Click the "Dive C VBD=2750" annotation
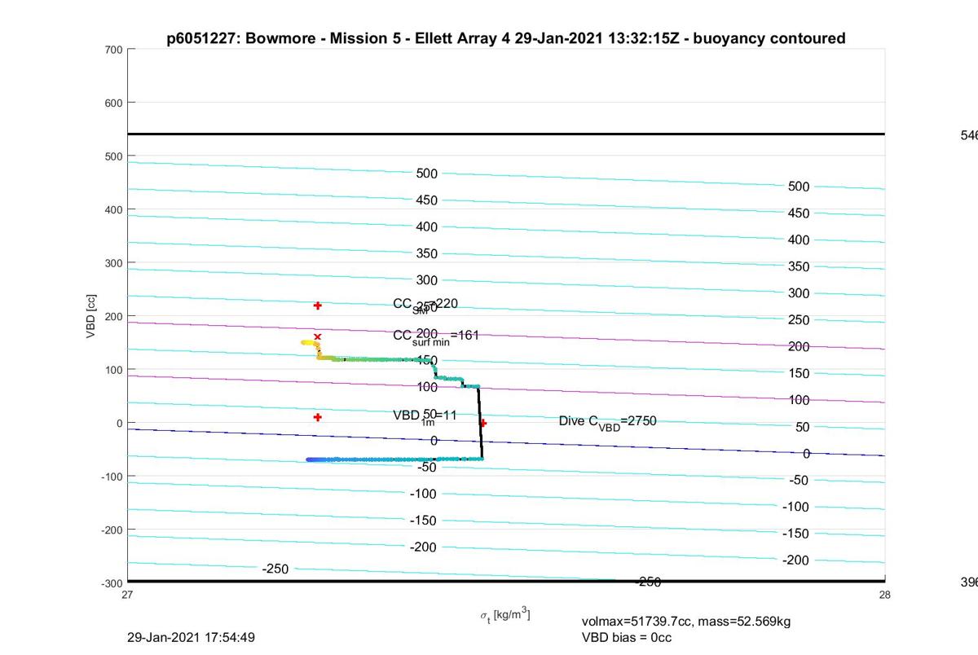 click(x=607, y=421)
